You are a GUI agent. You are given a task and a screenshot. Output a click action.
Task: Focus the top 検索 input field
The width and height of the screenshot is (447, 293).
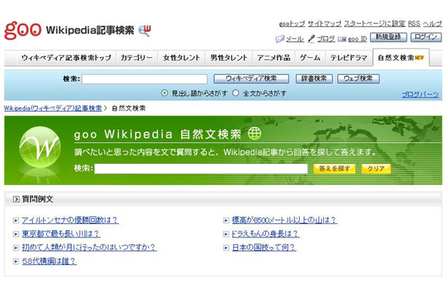144,79
